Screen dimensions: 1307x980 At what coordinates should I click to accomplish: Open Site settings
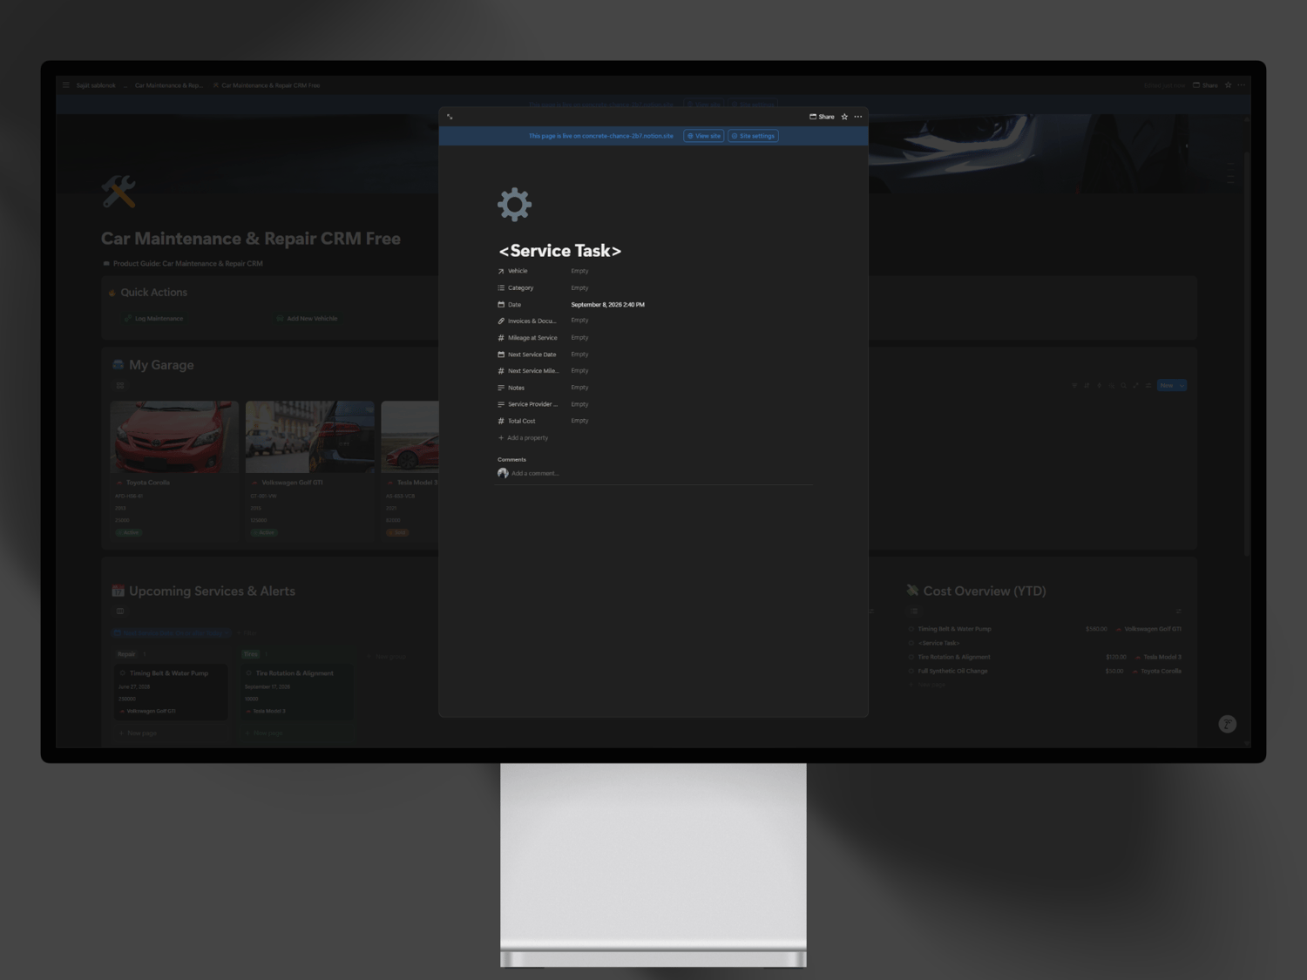754,136
